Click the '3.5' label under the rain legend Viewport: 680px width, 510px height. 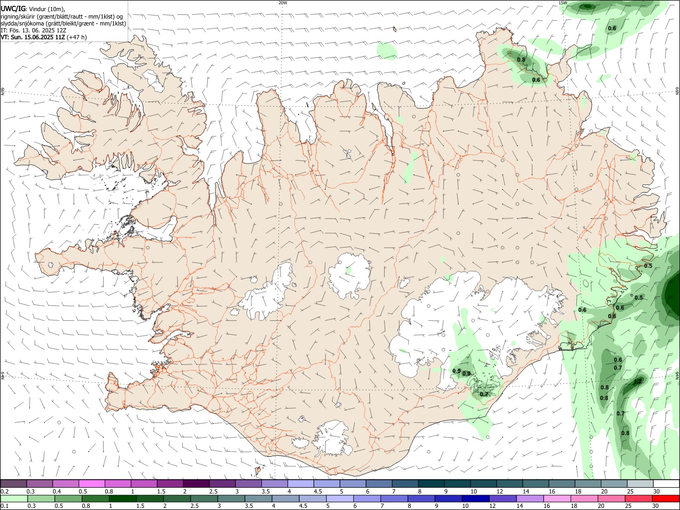249,506
